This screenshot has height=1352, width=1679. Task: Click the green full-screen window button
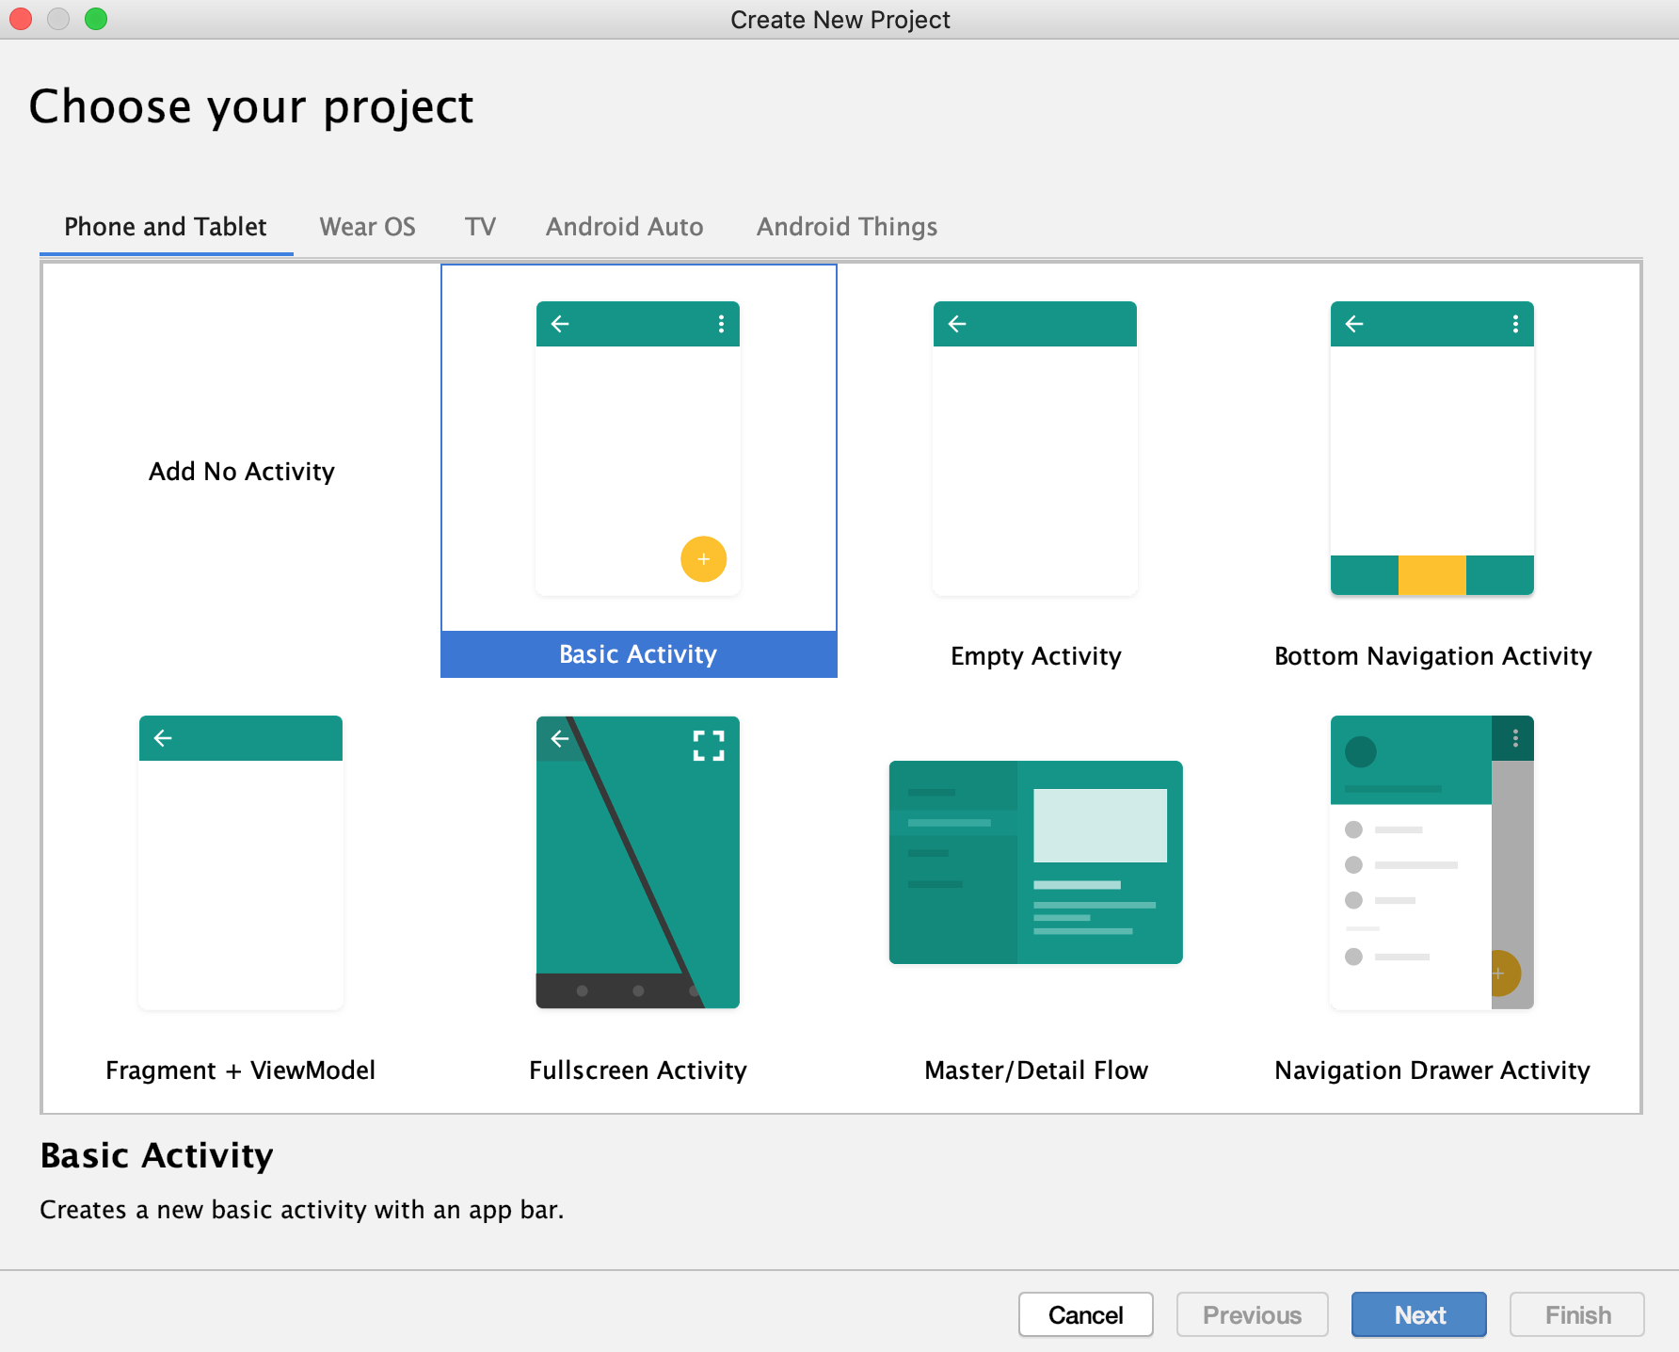[x=95, y=18]
